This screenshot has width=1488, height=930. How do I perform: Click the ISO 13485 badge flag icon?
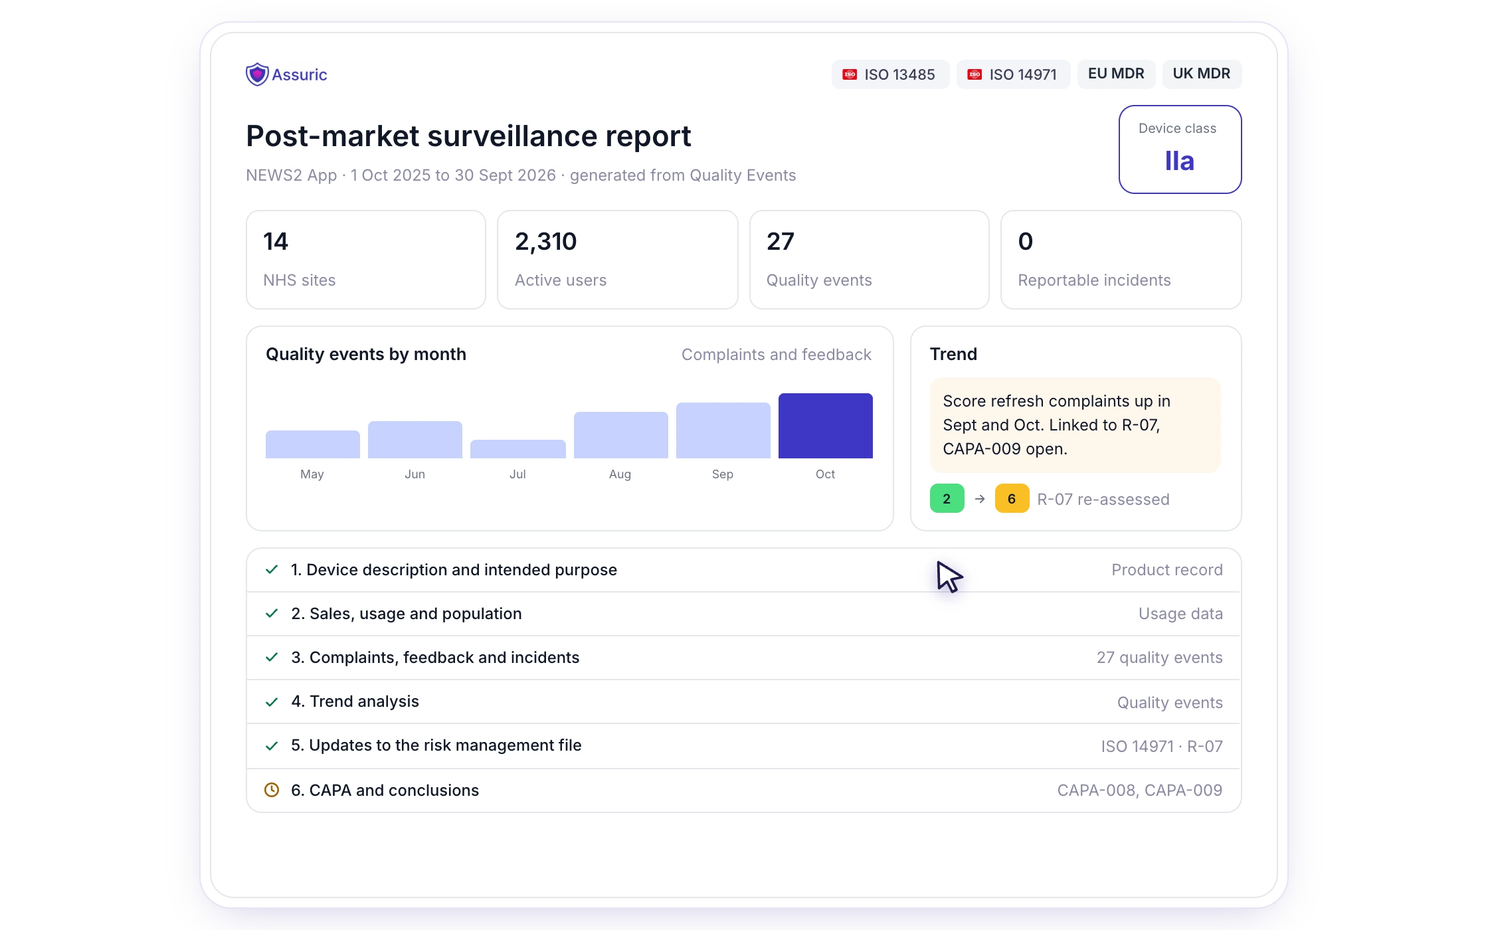click(x=850, y=74)
